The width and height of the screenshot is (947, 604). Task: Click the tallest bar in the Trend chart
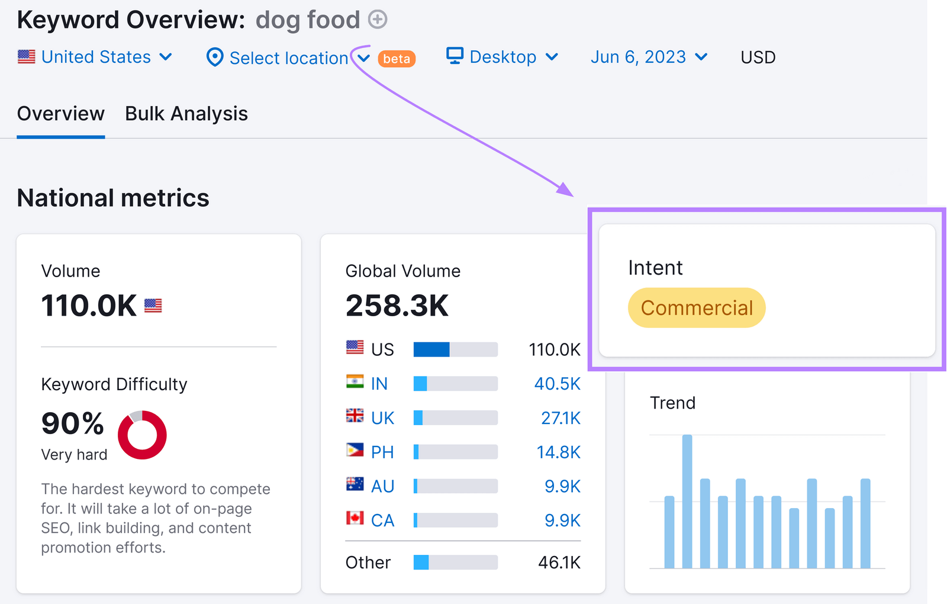pos(687,500)
